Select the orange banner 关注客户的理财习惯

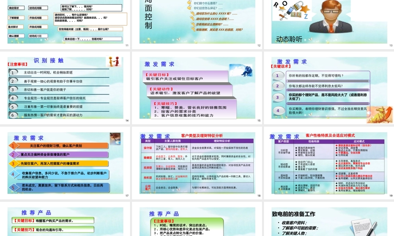pos(59,146)
